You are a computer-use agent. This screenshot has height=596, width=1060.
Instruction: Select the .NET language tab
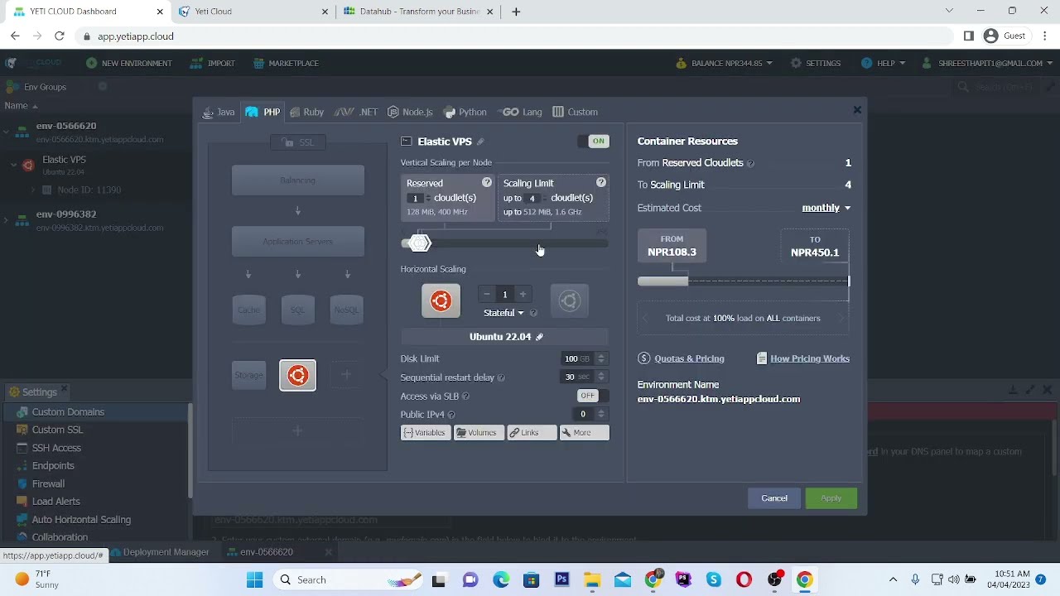[x=357, y=112]
